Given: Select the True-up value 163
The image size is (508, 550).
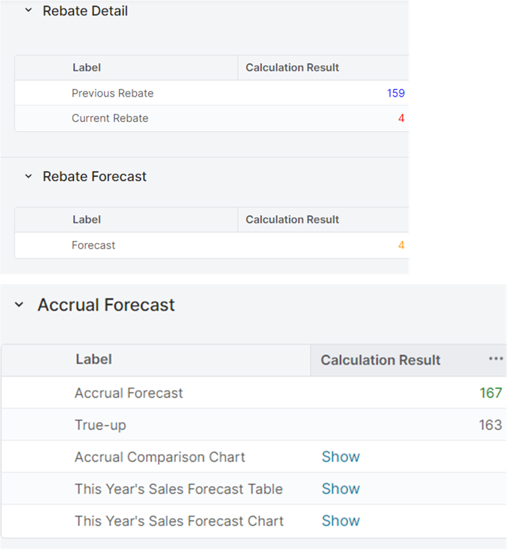Looking at the screenshot, I should pos(491,425).
